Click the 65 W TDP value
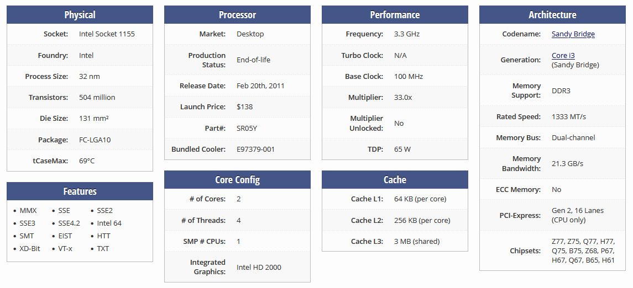Image resolution: width=633 pixels, height=288 pixels. [x=402, y=149]
